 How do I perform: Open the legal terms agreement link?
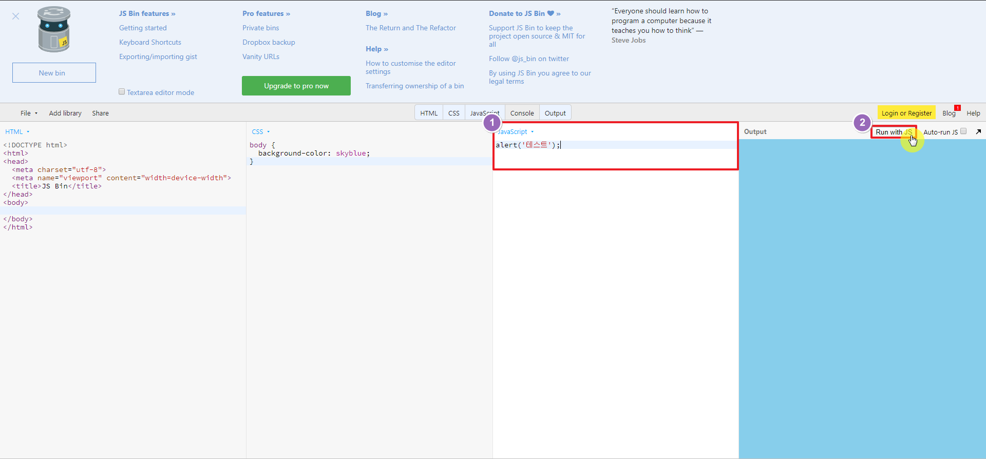[x=540, y=77]
